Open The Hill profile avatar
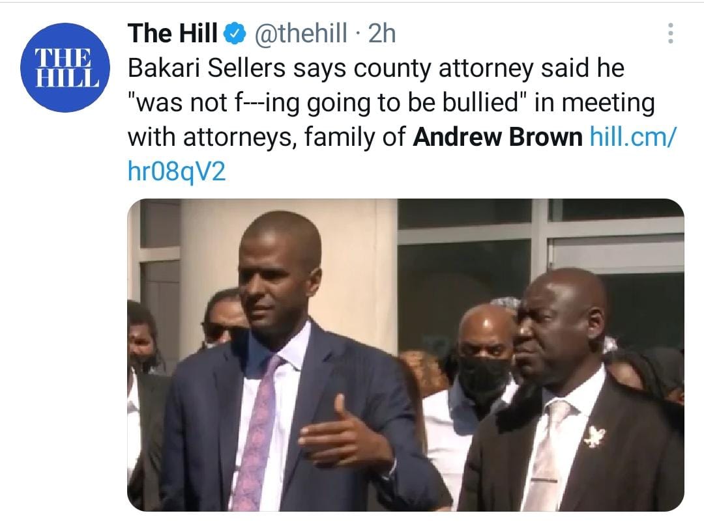Screen dimensions: 704x526 (65, 67)
